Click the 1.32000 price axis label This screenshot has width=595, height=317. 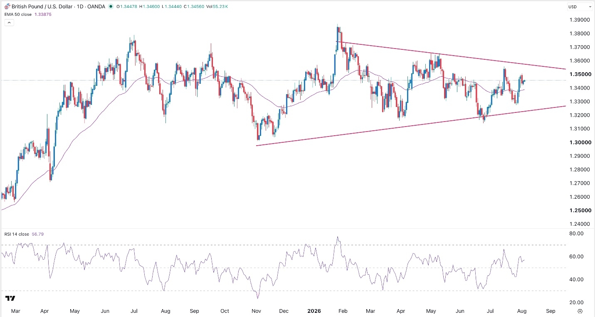[580, 115]
